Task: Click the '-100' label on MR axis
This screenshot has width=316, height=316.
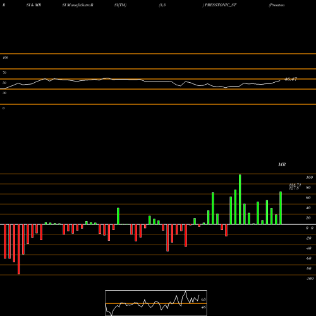Action: [310, 279]
